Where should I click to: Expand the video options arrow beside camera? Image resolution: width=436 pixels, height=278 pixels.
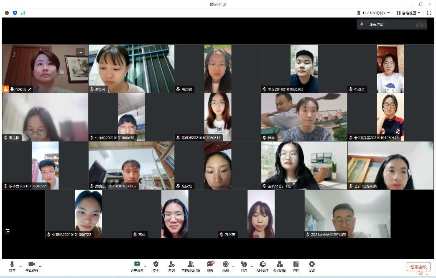(x=40, y=266)
